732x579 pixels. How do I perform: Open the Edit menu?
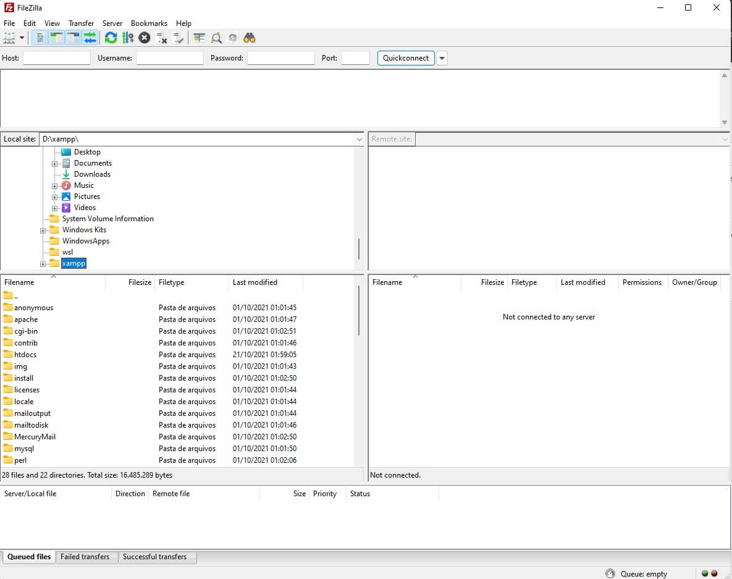click(30, 23)
